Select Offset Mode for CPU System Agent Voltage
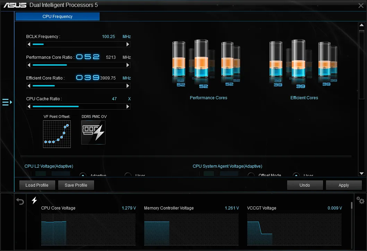The width and height of the screenshot is (367, 251). pos(251,175)
